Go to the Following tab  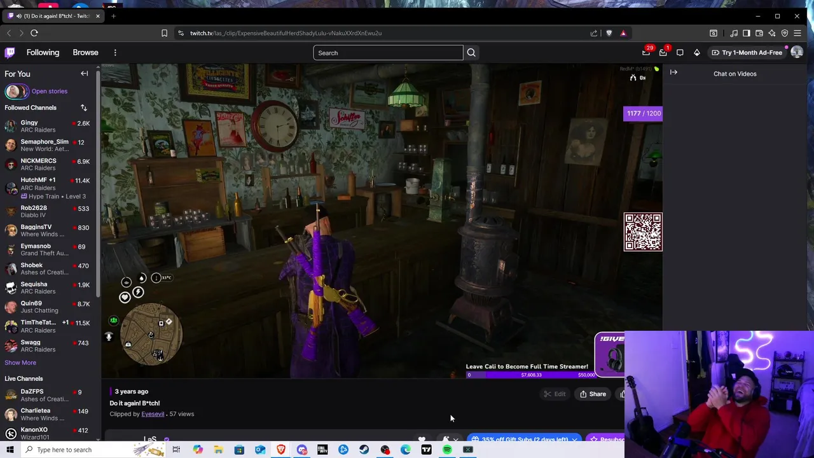pos(43,53)
